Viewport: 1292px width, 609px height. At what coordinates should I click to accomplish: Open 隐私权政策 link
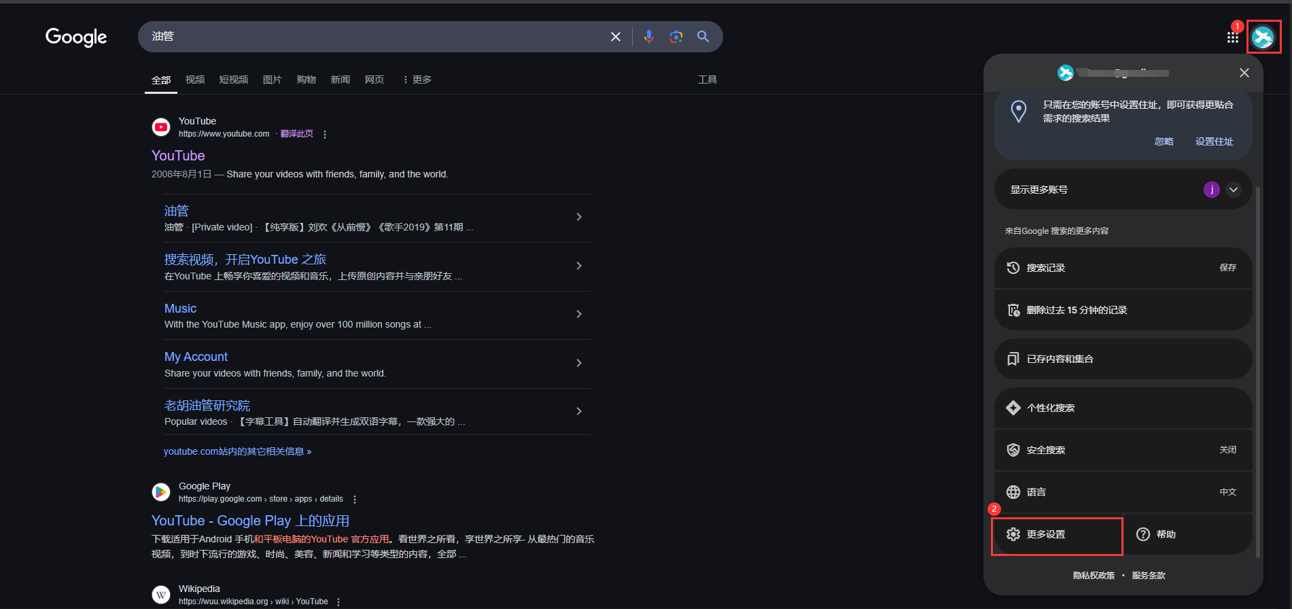pyautogui.click(x=1094, y=576)
